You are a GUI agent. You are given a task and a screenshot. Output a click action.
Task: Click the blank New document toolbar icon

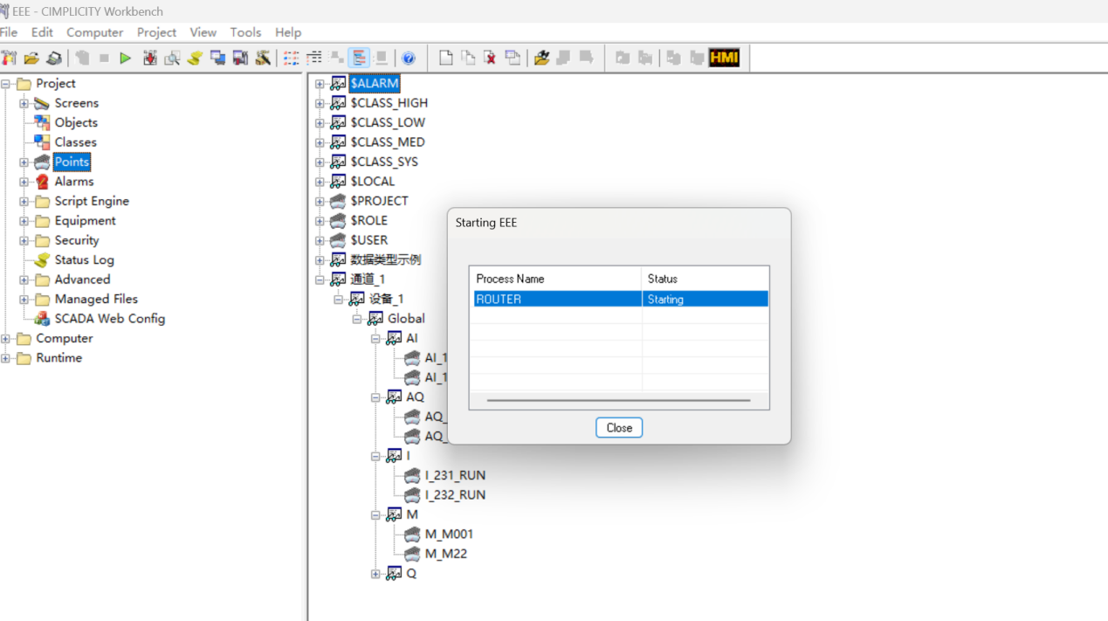click(x=445, y=59)
